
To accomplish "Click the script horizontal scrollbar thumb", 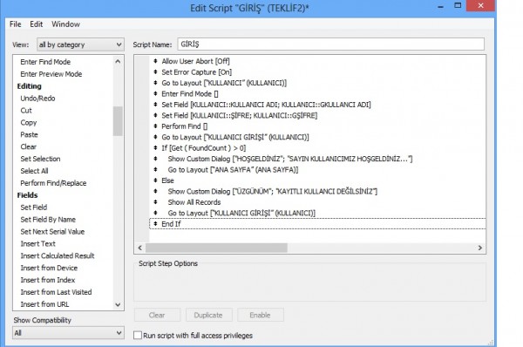I will (216, 248).
